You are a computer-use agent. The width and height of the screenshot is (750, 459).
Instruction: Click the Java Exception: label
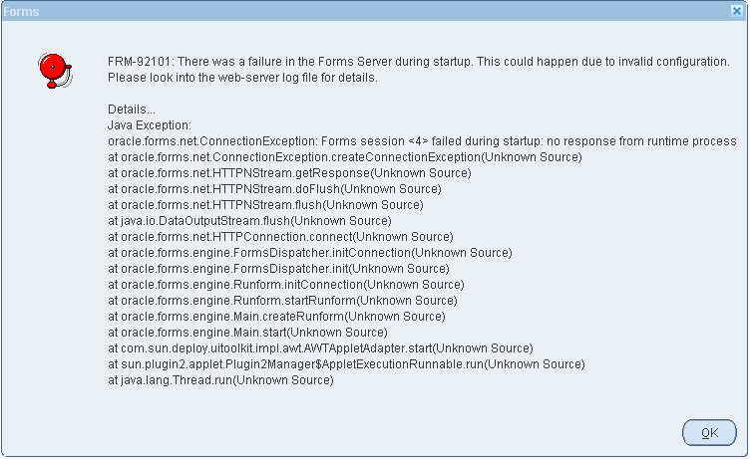149,125
